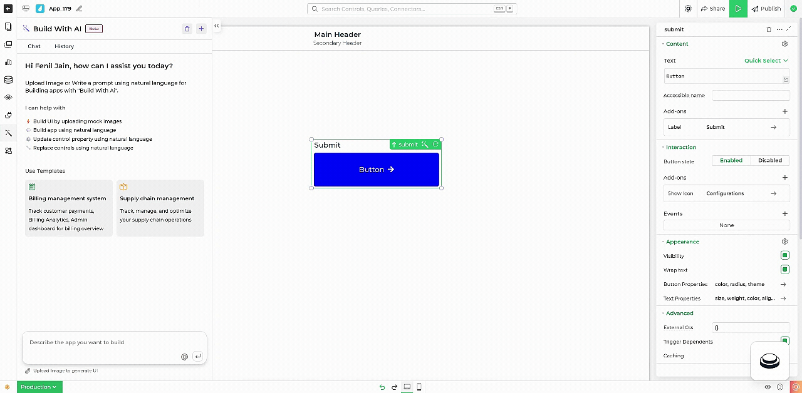
Task: Click the @ mention icon in chat input
Action: point(184,357)
